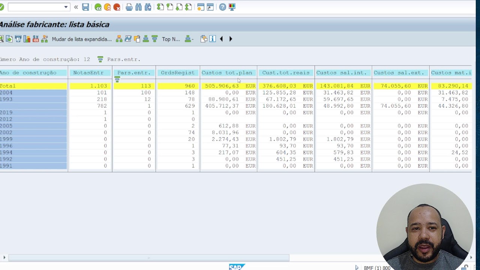
Task: Click the value 405.712,37 cell
Action: point(222,106)
